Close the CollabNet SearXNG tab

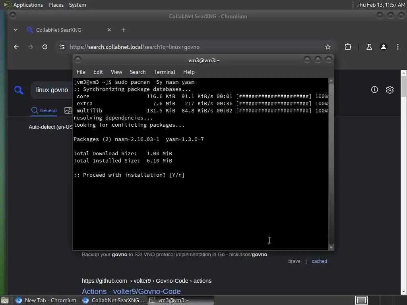(109, 30)
